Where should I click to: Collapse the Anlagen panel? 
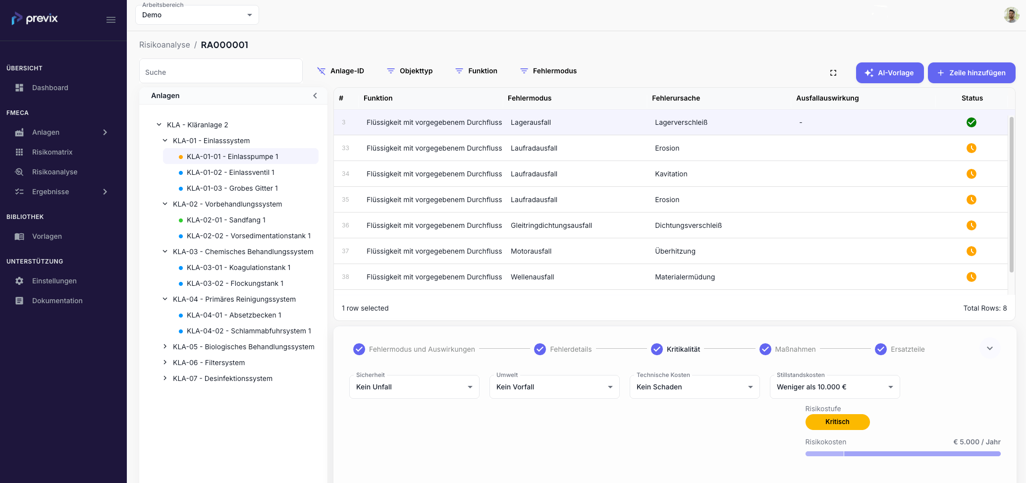[315, 96]
